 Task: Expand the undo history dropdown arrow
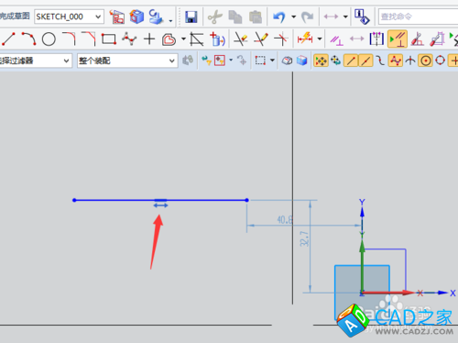(293, 17)
